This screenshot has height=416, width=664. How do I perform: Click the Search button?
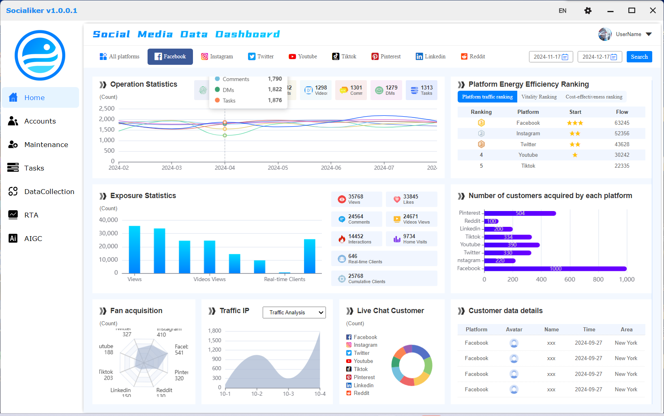pyautogui.click(x=639, y=57)
